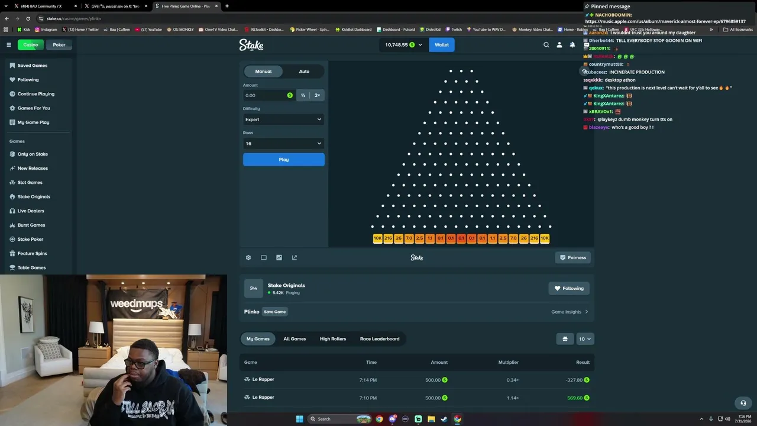Click the pop-out game arrow icon

point(295,257)
